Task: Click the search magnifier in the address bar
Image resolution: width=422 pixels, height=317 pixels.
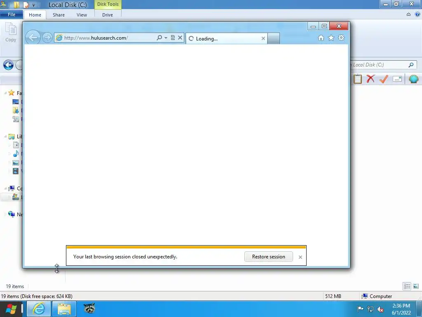Action: coord(159,38)
